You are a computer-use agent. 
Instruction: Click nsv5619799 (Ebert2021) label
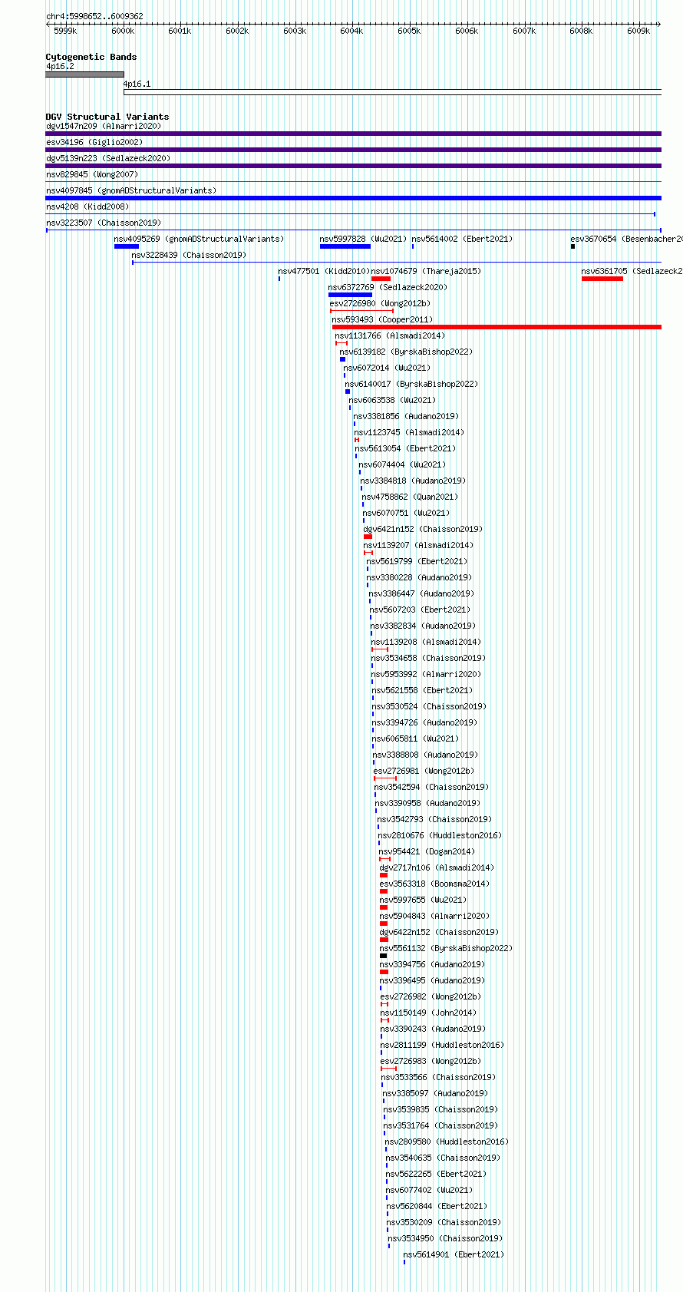coord(417,561)
